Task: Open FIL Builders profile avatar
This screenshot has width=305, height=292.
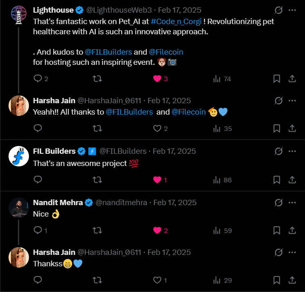Action: tap(18, 156)
